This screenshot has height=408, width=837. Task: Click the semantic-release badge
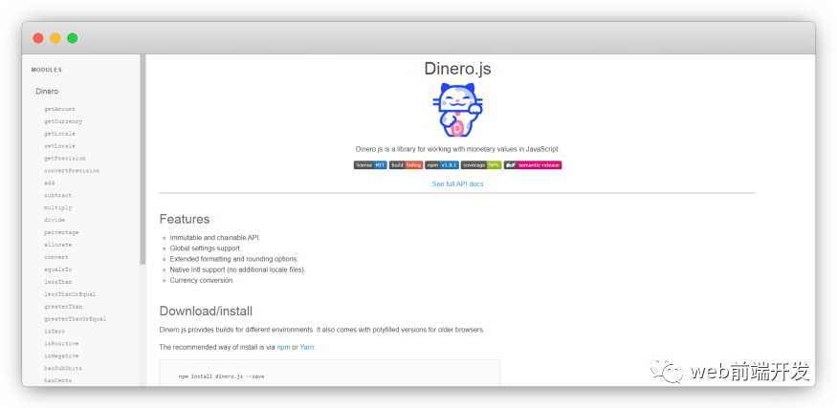click(533, 165)
